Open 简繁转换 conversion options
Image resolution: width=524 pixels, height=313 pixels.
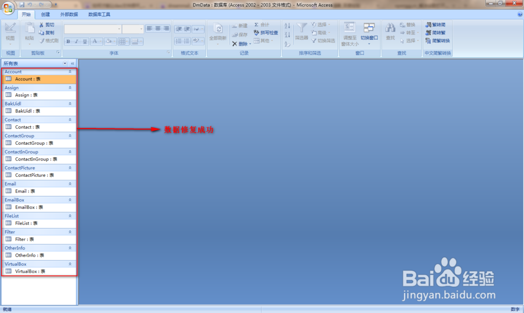pyautogui.click(x=438, y=41)
